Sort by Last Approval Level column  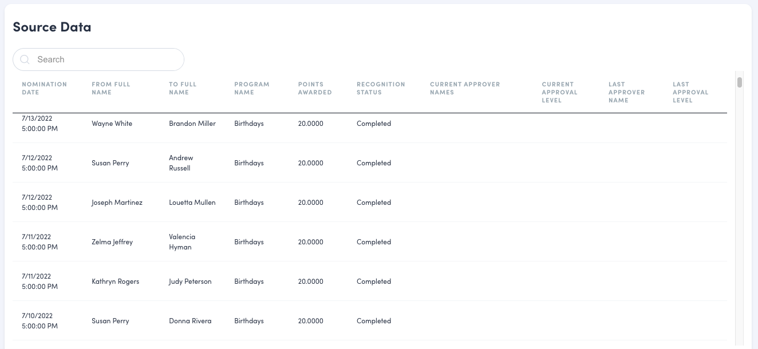[690, 92]
